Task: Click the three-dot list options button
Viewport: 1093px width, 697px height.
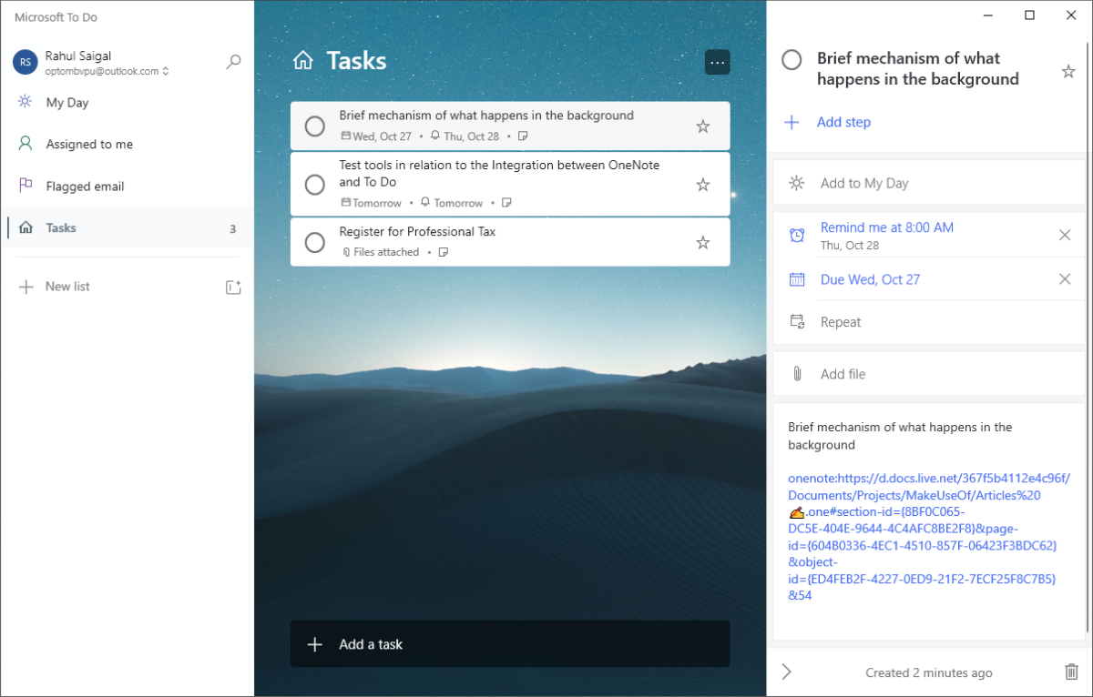Action: pyautogui.click(x=718, y=62)
